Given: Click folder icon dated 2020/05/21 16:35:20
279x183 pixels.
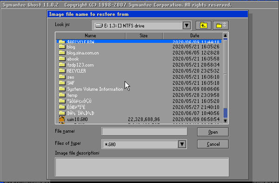Looking at the screenshot, I should point(62,101).
